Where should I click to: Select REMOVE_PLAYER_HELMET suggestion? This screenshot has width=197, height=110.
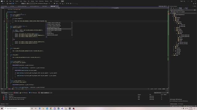tap(58, 35)
